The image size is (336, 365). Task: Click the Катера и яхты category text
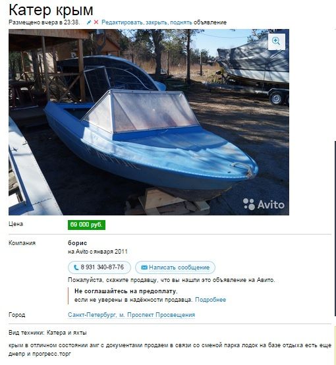click(x=67, y=333)
